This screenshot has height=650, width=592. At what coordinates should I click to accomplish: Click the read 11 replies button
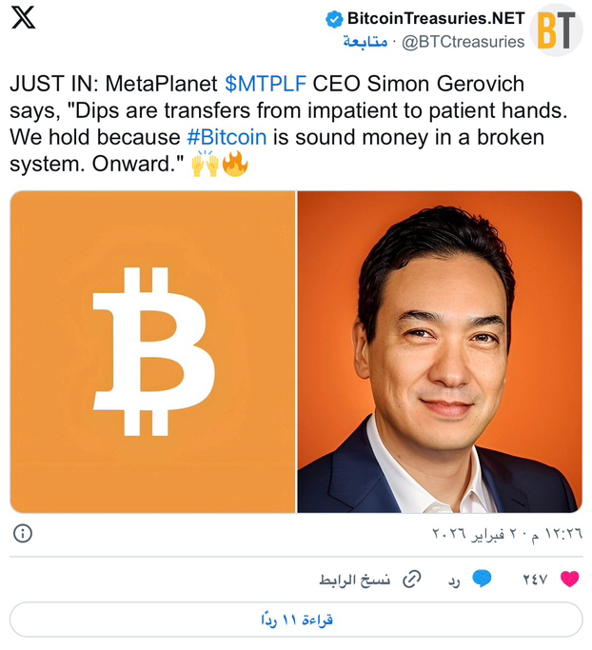point(296,620)
